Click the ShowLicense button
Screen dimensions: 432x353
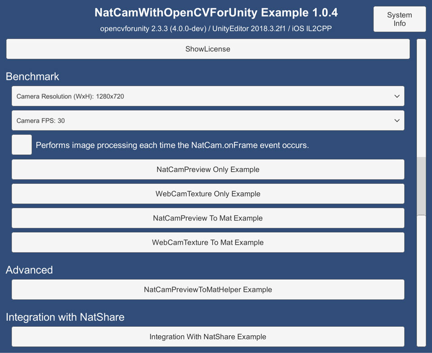click(x=208, y=49)
